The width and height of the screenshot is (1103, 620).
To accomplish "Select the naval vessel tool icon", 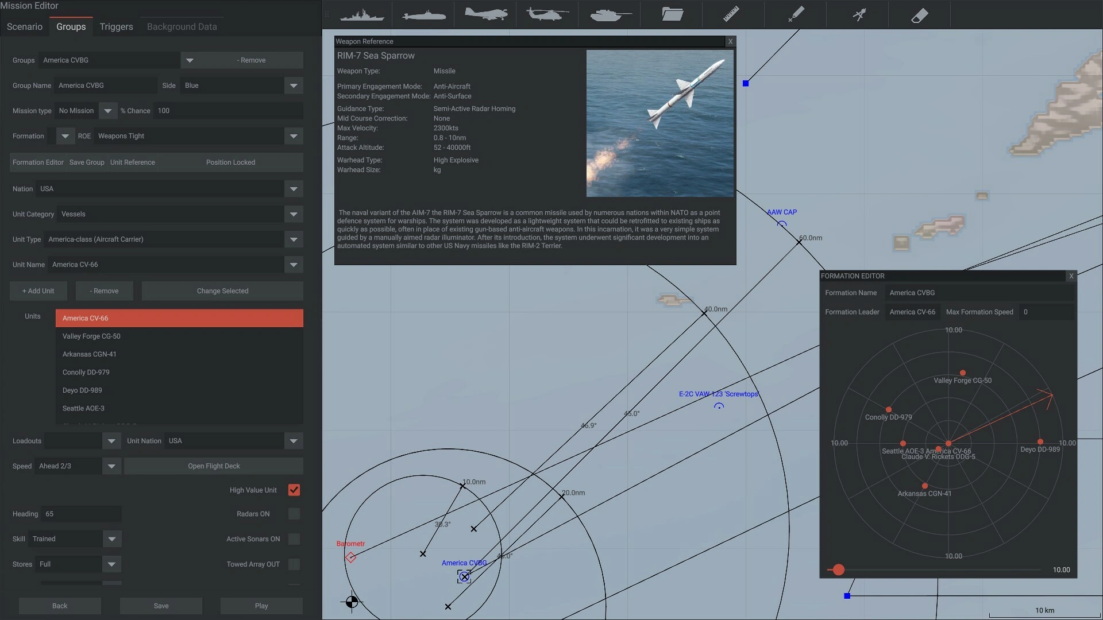I will (361, 15).
